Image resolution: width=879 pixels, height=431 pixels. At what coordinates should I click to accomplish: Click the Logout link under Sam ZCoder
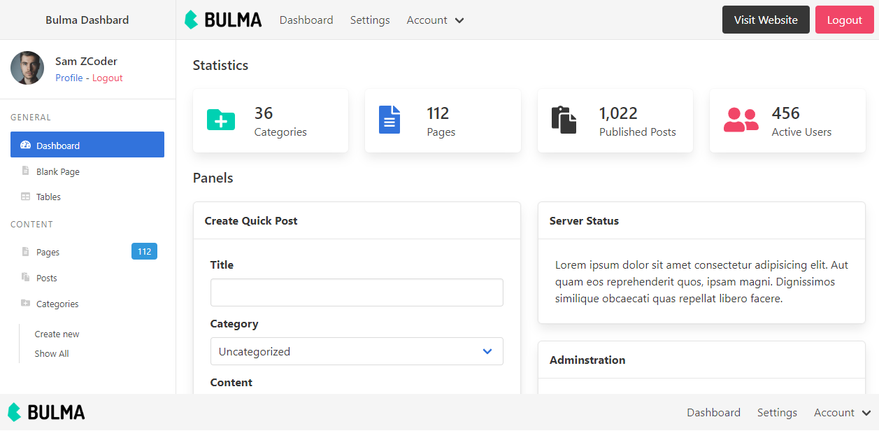coord(107,78)
